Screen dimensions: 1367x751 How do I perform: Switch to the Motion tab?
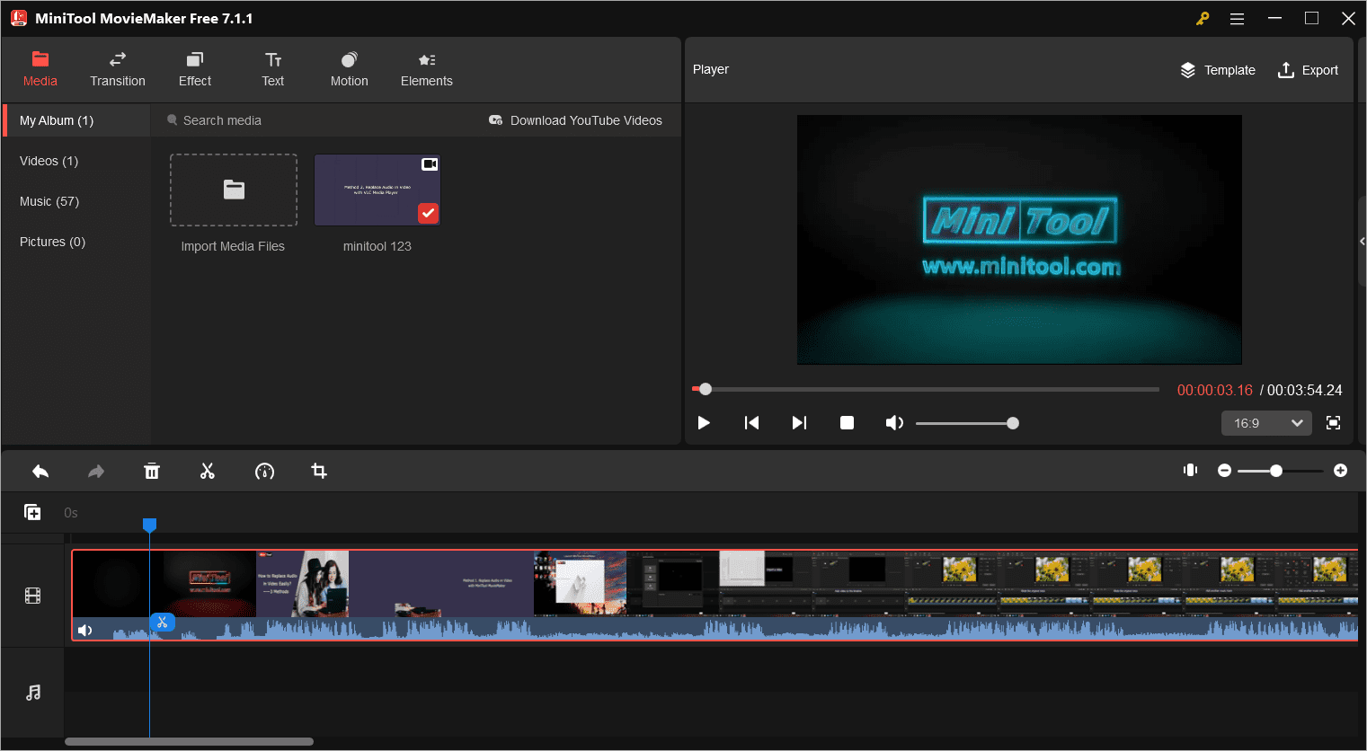coord(350,70)
